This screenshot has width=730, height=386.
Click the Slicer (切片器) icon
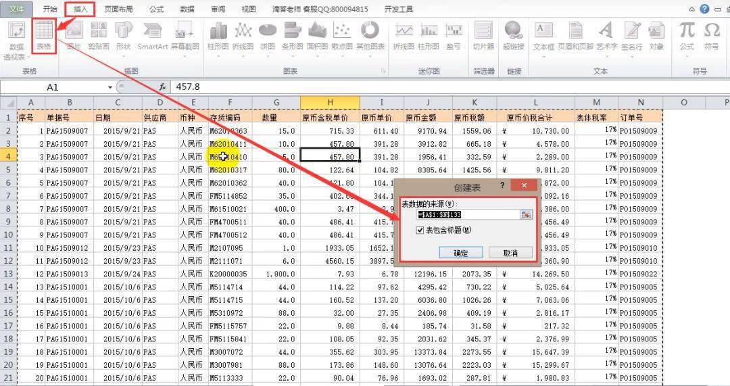point(483,37)
